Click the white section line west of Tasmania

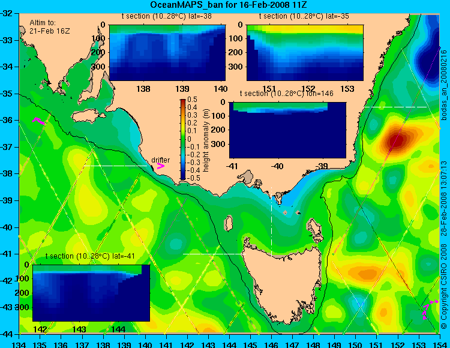[x=214, y=254]
